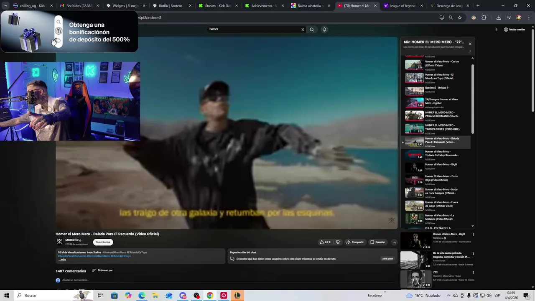Image resolution: width=535 pixels, height=301 pixels.
Task: Play El Mundo es Tuyo playlist video
Action: point(436,78)
